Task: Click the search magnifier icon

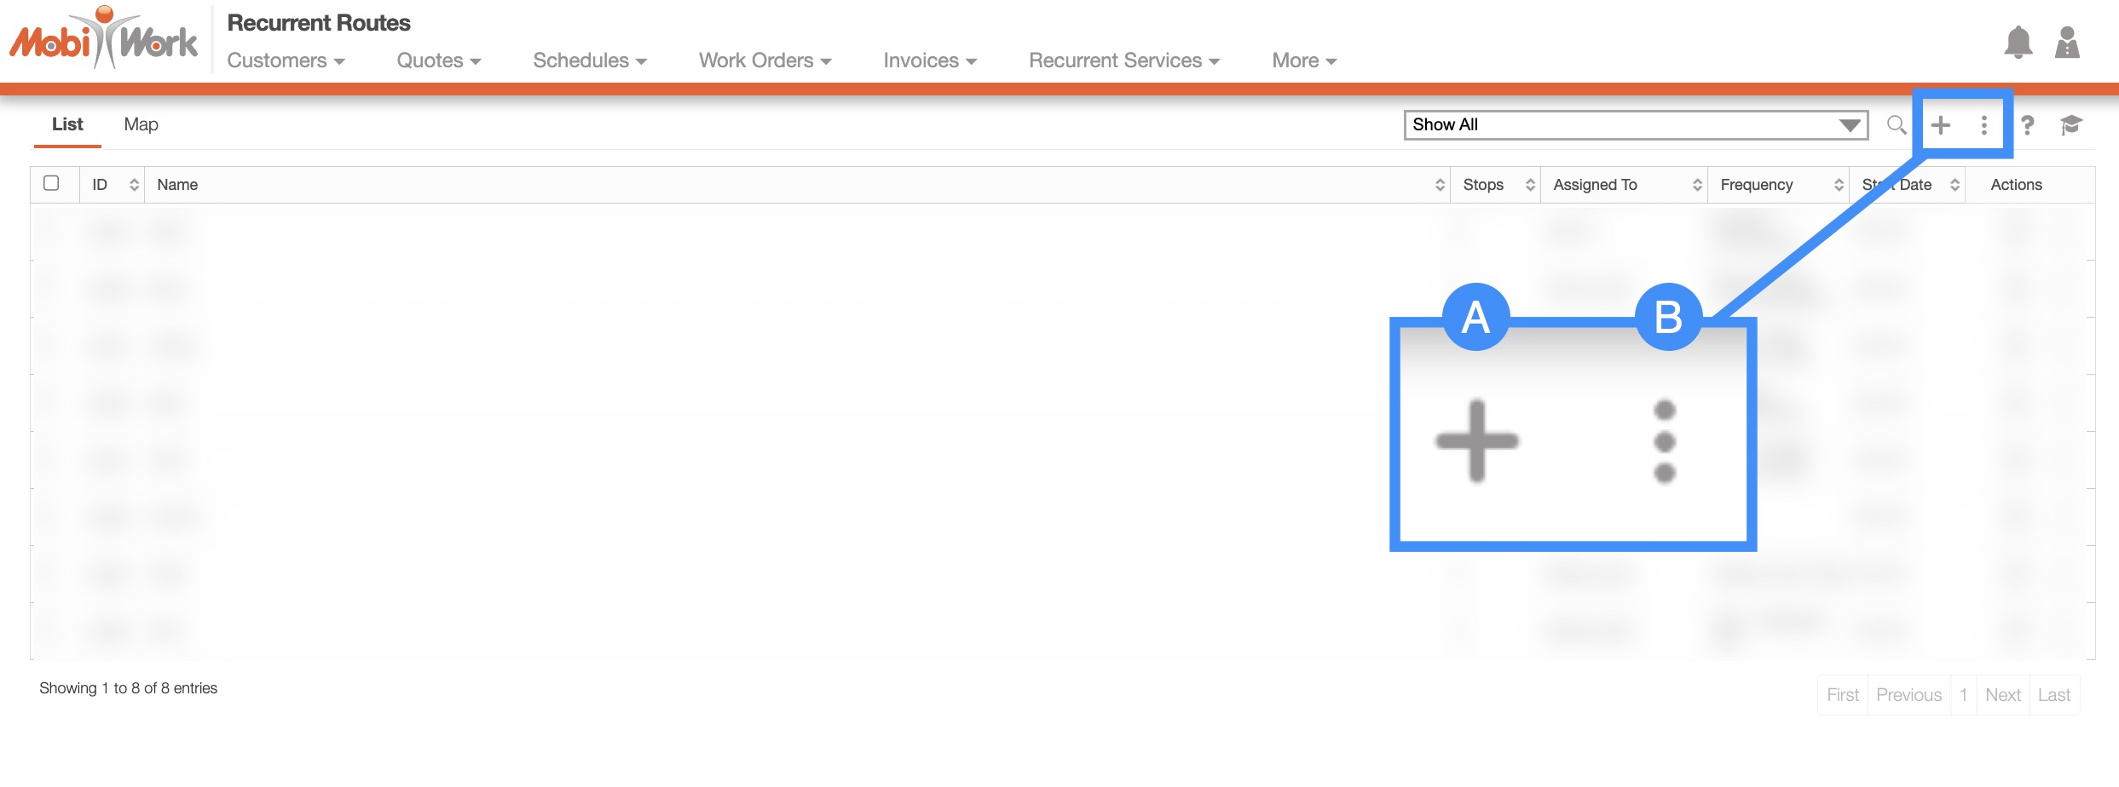Action: [x=1896, y=125]
